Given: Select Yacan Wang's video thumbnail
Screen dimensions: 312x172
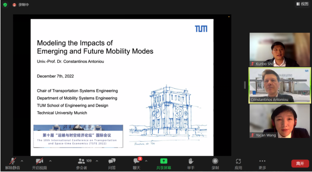Looking at the screenshot, I should (279, 121).
